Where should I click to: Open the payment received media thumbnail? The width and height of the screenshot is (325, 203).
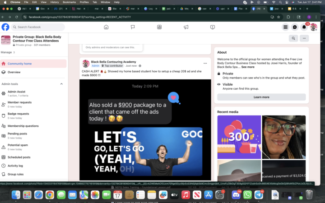pyautogui.click(x=284, y=171)
